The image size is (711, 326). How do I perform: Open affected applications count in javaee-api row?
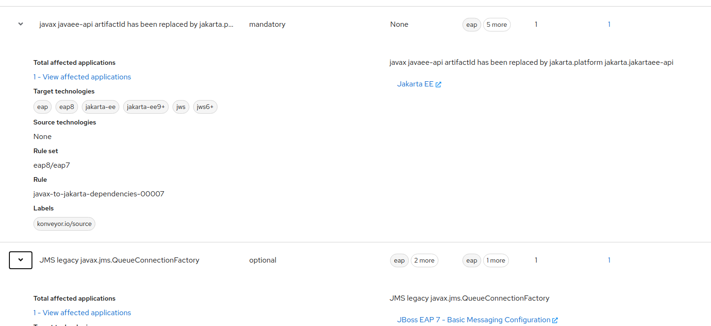pyautogui.click(x=609, y=24)
